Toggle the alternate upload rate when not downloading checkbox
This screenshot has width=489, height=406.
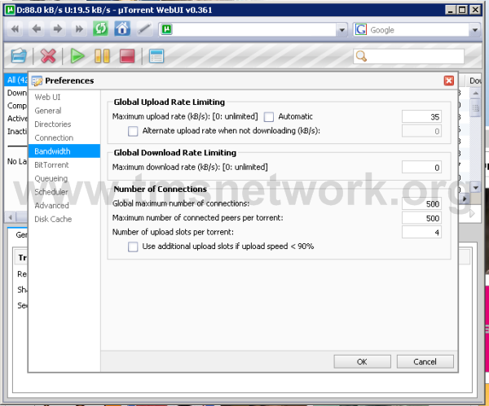133,131
